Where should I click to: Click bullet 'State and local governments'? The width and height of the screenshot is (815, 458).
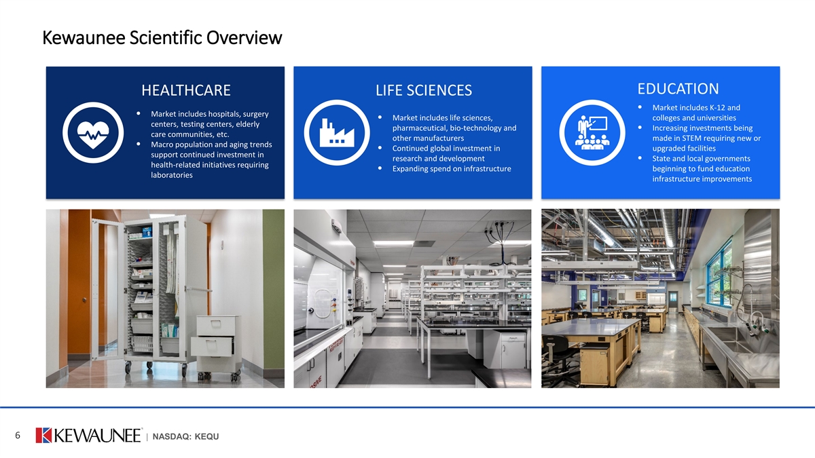pos(696,168)
